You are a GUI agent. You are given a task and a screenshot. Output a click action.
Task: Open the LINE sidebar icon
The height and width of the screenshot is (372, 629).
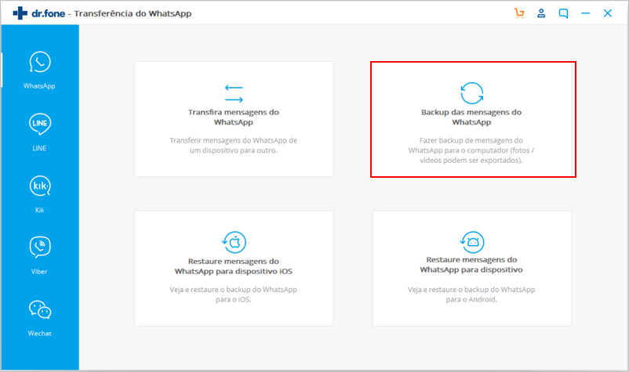40,124
